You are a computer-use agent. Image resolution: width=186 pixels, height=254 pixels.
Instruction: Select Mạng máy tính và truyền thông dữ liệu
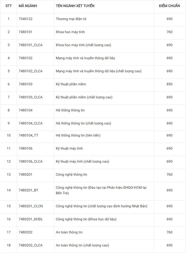[85, 58]
